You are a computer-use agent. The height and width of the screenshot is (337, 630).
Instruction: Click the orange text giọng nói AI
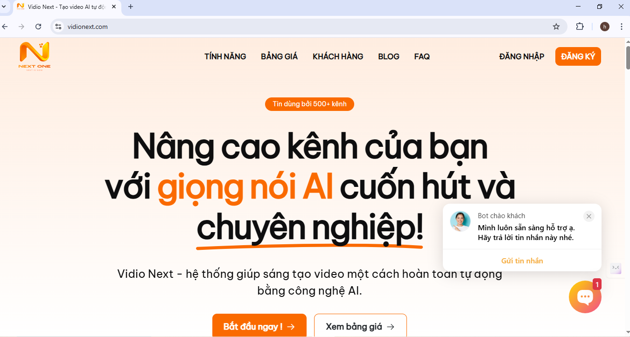(245, 187)
